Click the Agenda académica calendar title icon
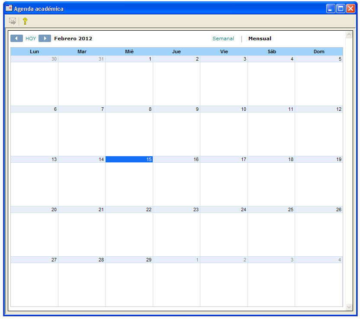The width and height of the screenshot is (360, 319). tap(9, 8)
